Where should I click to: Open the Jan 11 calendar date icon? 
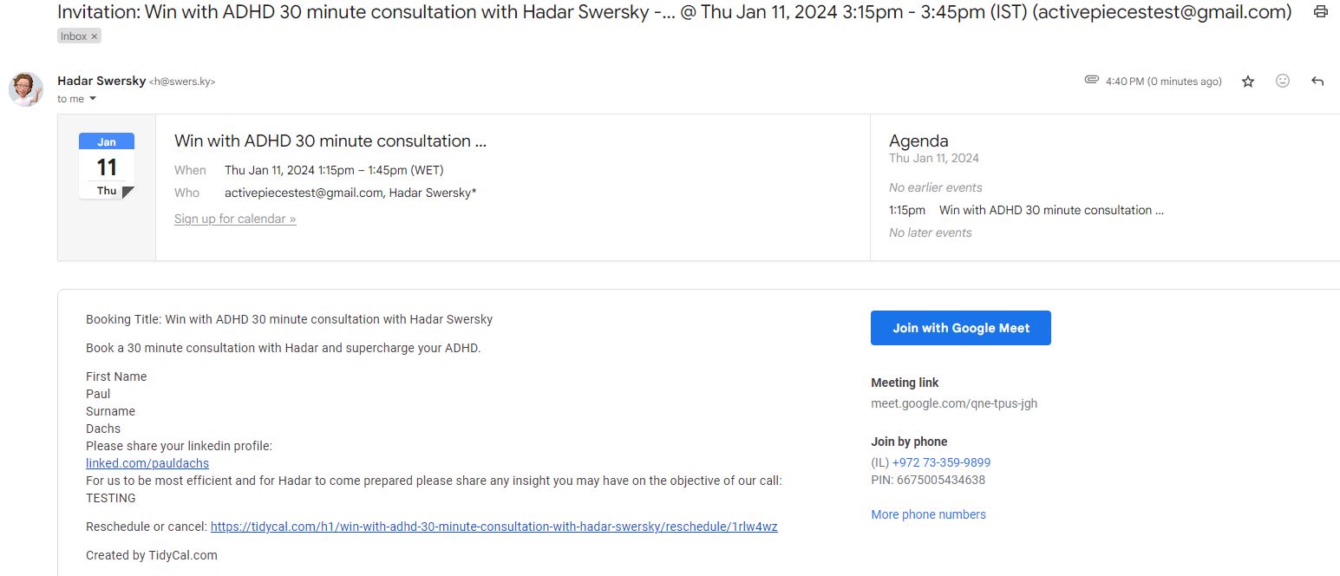107,166
